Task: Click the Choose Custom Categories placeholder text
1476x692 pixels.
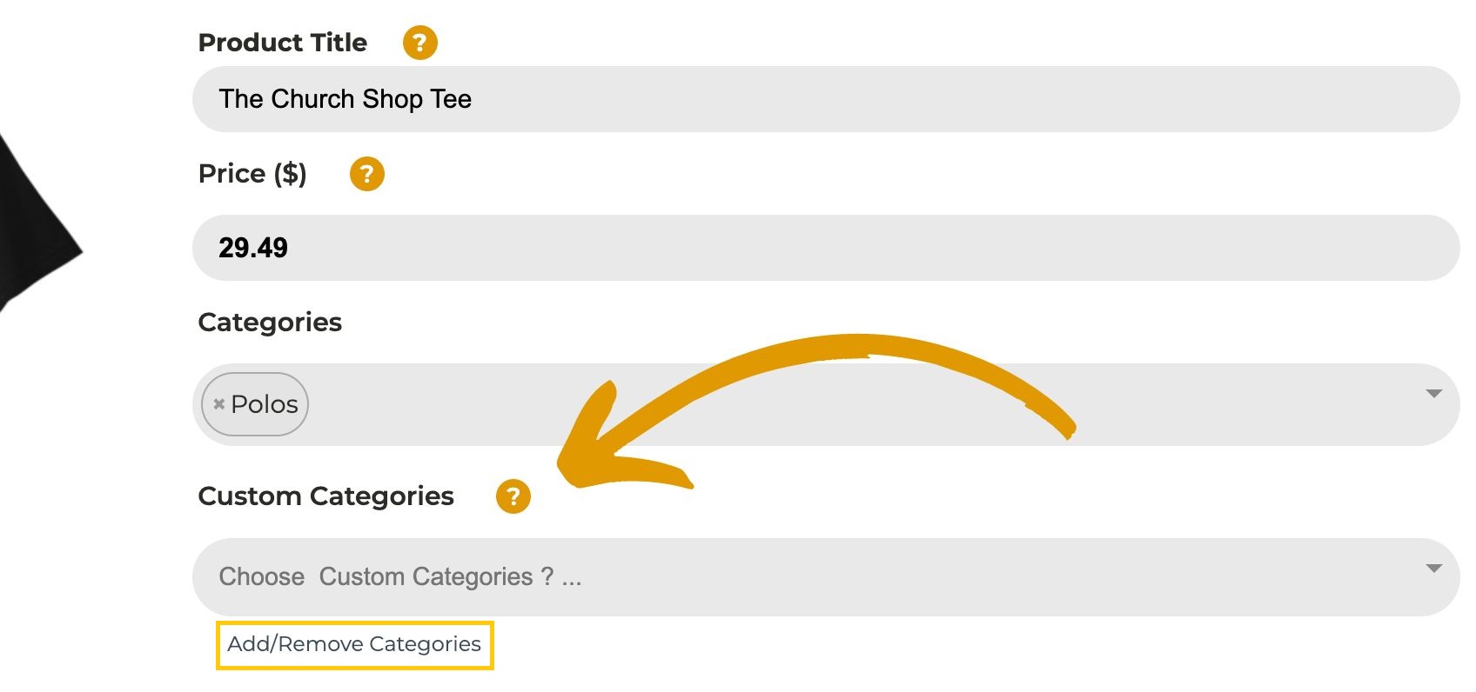Action: tap(400, 577)
